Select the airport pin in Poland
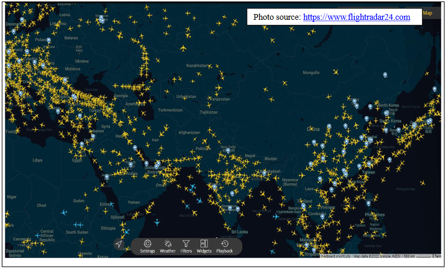This screenshot has width=448, height=275. pos(49,41)
